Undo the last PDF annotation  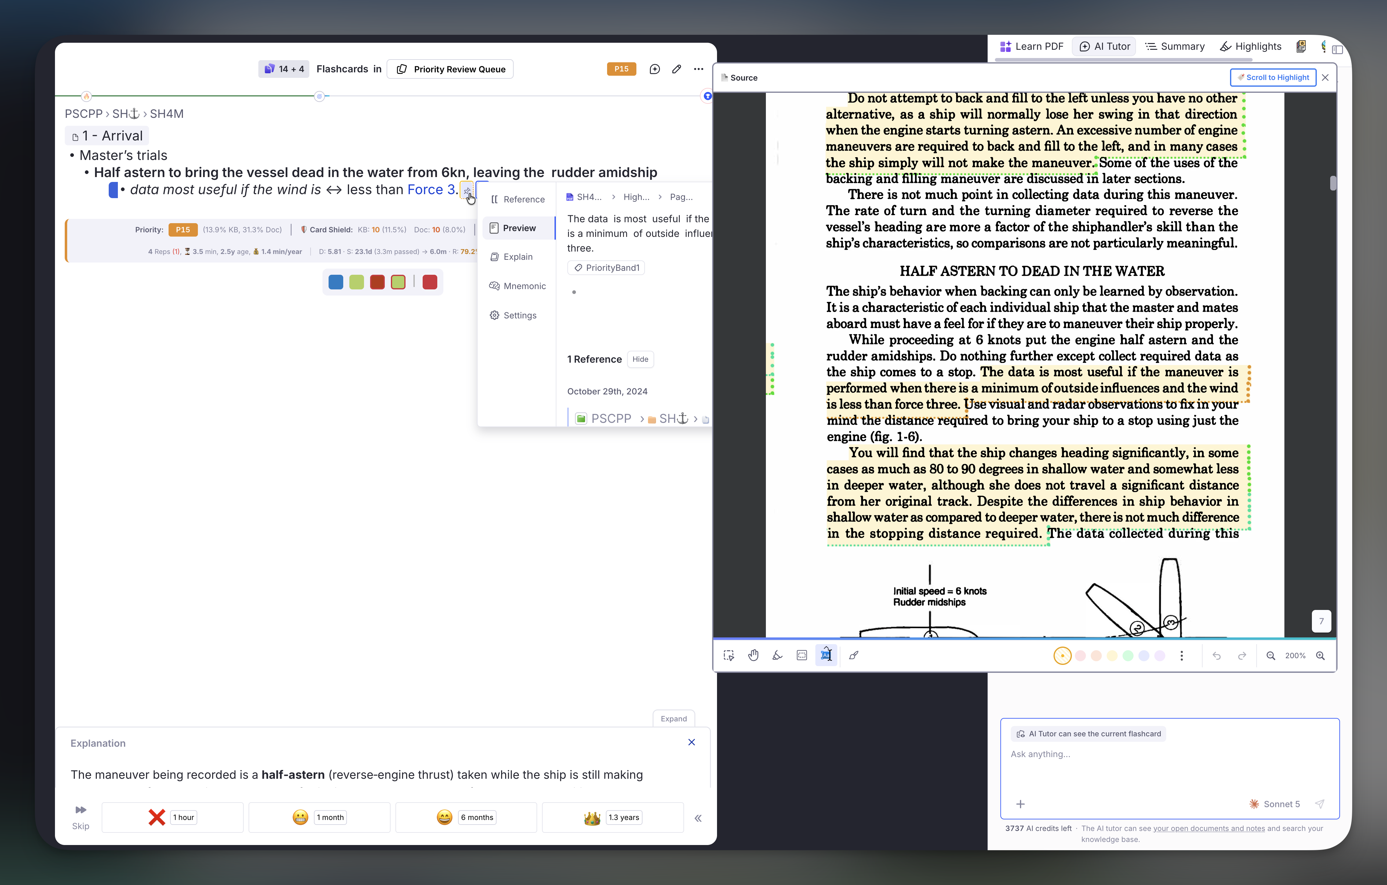pyautogui.click(x=1217, y=655)
